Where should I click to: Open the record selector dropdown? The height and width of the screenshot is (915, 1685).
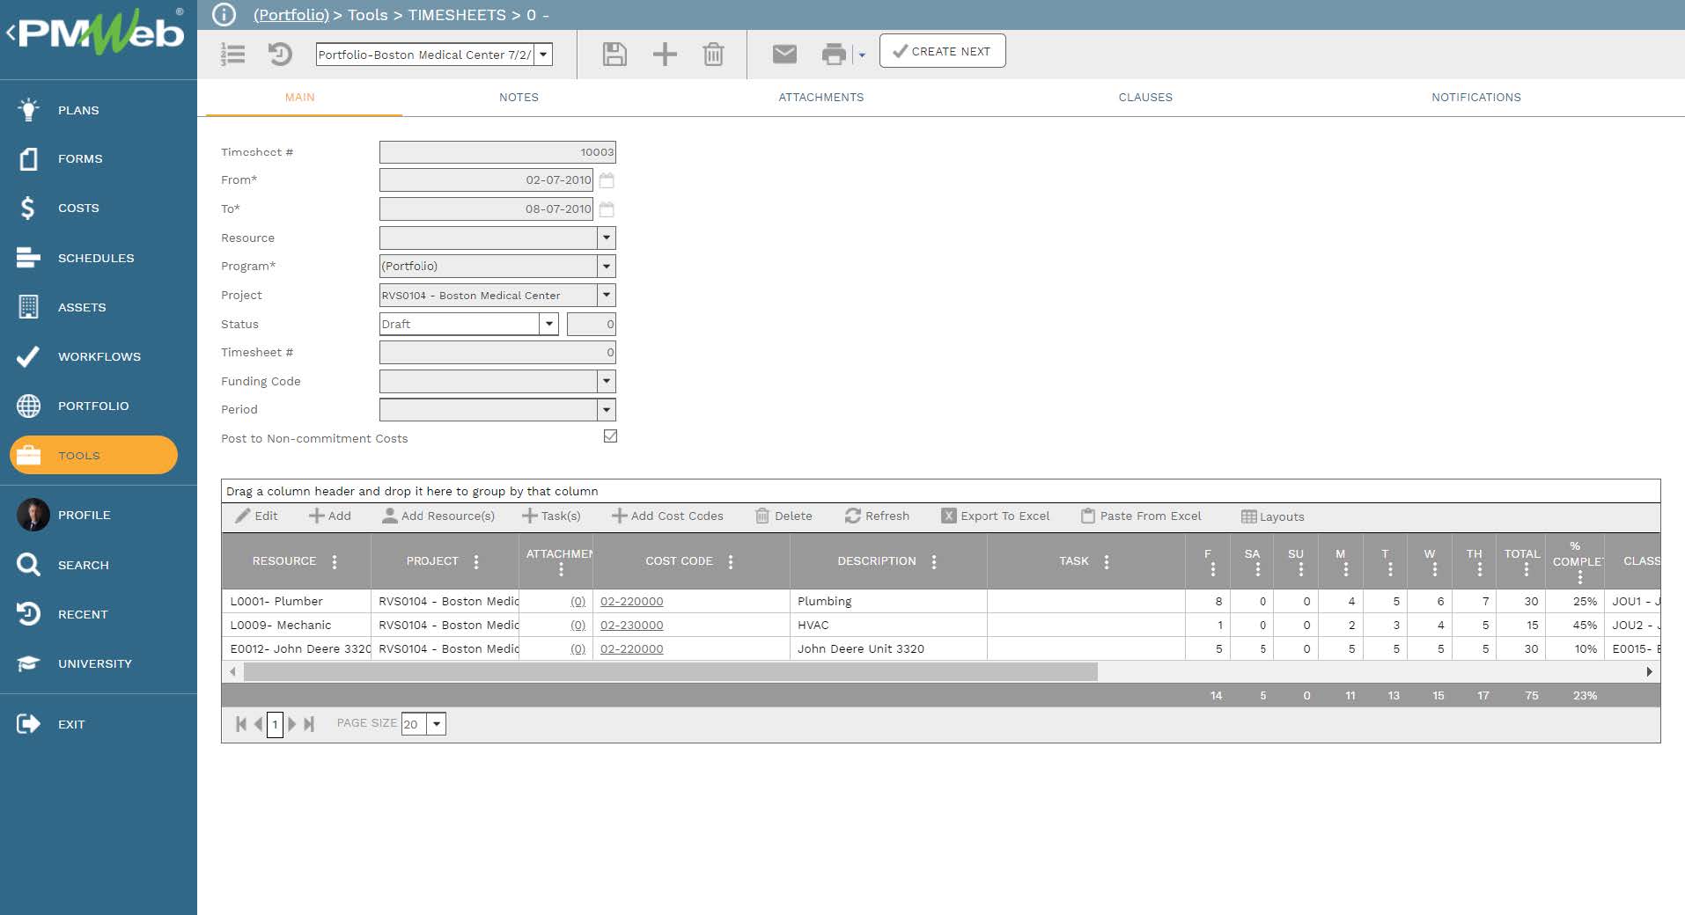543,55
